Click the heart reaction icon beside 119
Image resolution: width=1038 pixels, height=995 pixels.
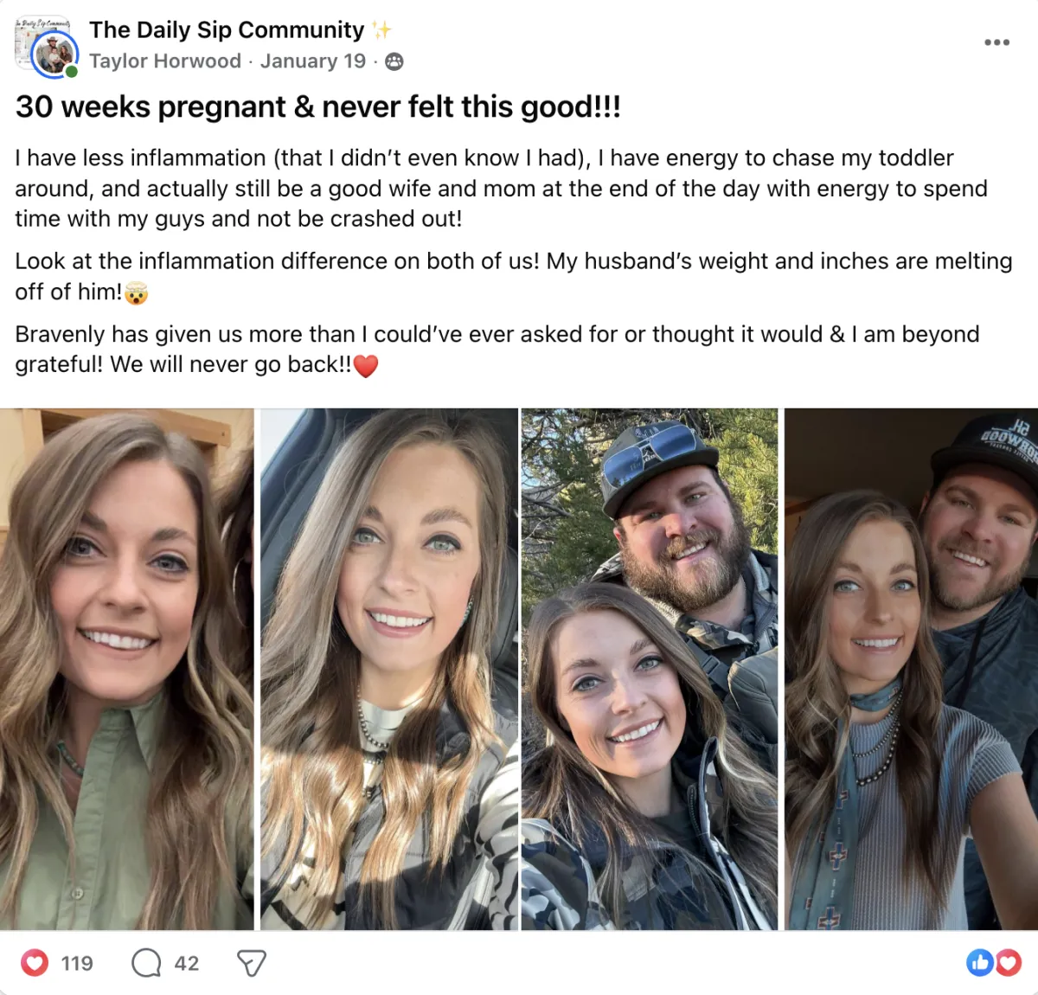[35, 962]
